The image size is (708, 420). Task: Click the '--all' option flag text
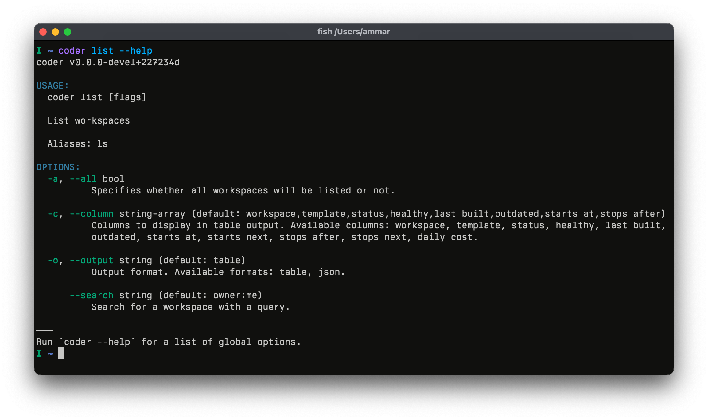point(83,179)
